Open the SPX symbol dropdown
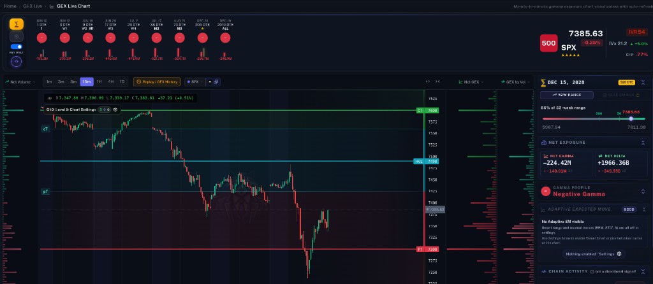 pyautogui.click(x=195, y=82)
